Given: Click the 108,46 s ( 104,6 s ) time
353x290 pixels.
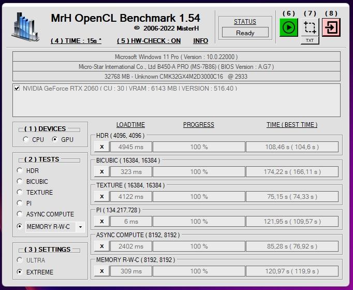Looking at the screenshot, I should coord(292,147).
